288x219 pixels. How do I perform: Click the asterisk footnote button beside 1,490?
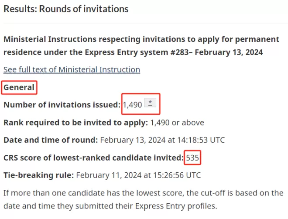click(x=150, y=103)
